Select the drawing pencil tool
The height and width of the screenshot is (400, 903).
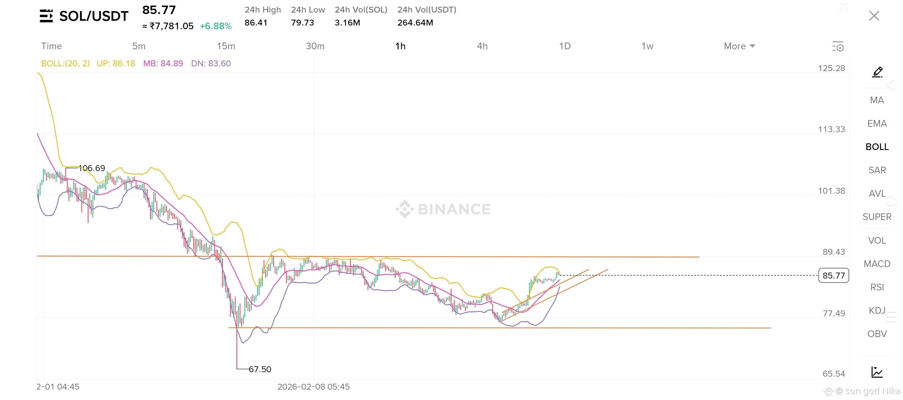[877, 72]
